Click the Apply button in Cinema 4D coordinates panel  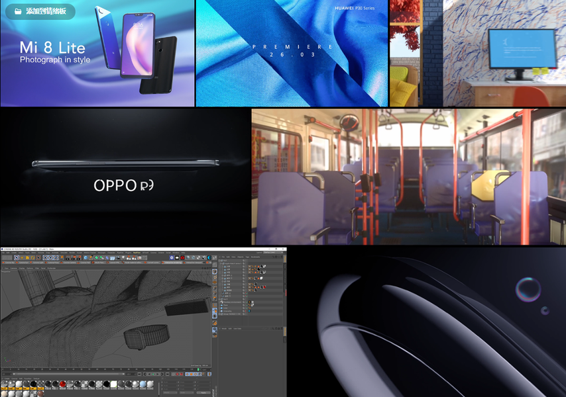coord(203,392)
